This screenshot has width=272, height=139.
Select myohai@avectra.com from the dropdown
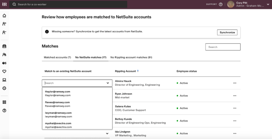(77, 125)
